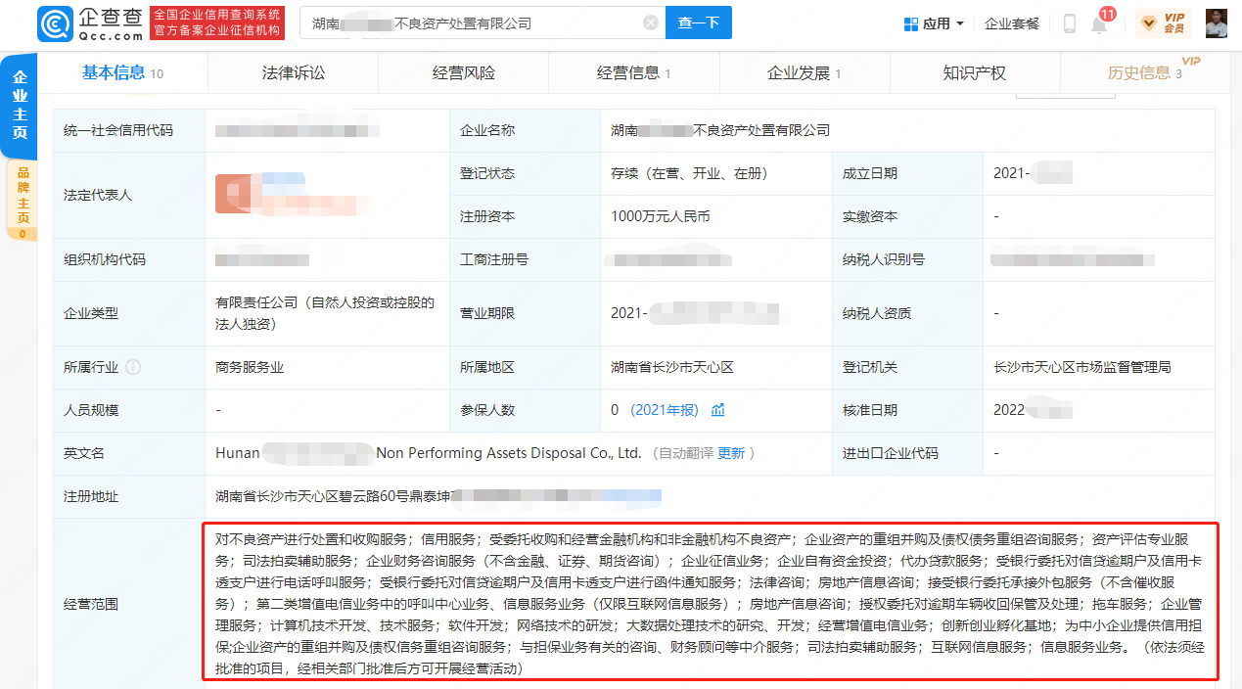
Task: Click the red 企业征信机构 badge
Action: coord(217,29)
